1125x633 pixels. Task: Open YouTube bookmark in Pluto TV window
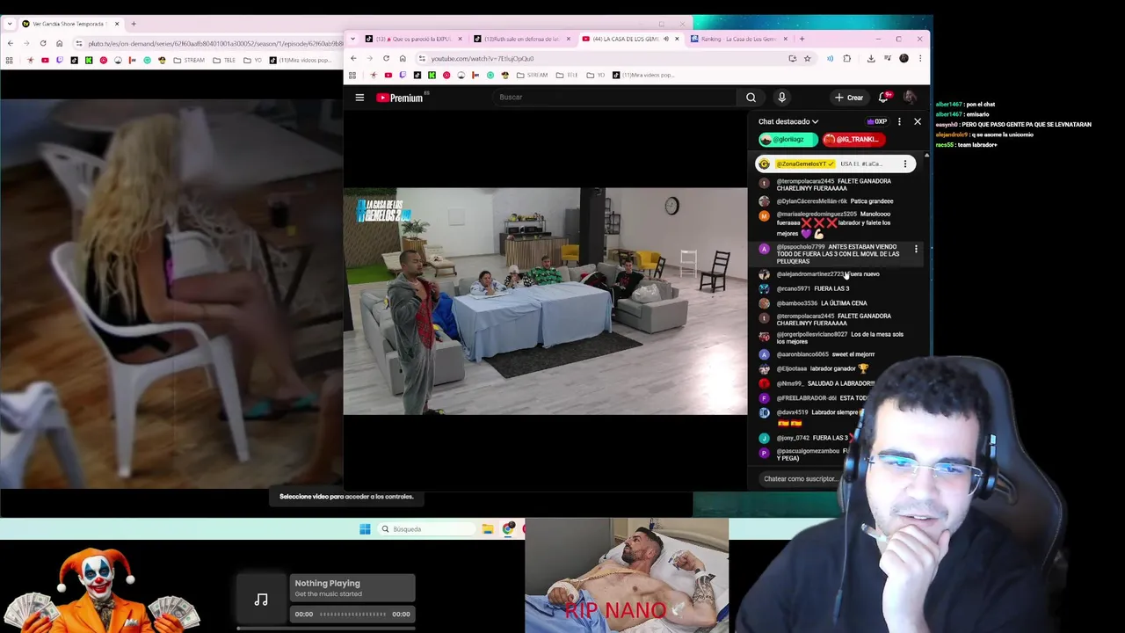pos(45,61)
